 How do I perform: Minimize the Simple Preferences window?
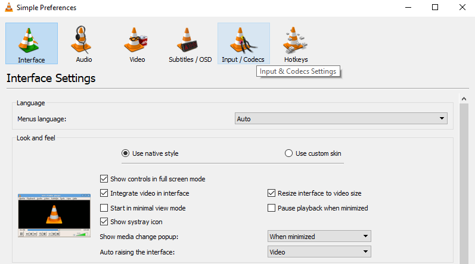pos(408,7)
